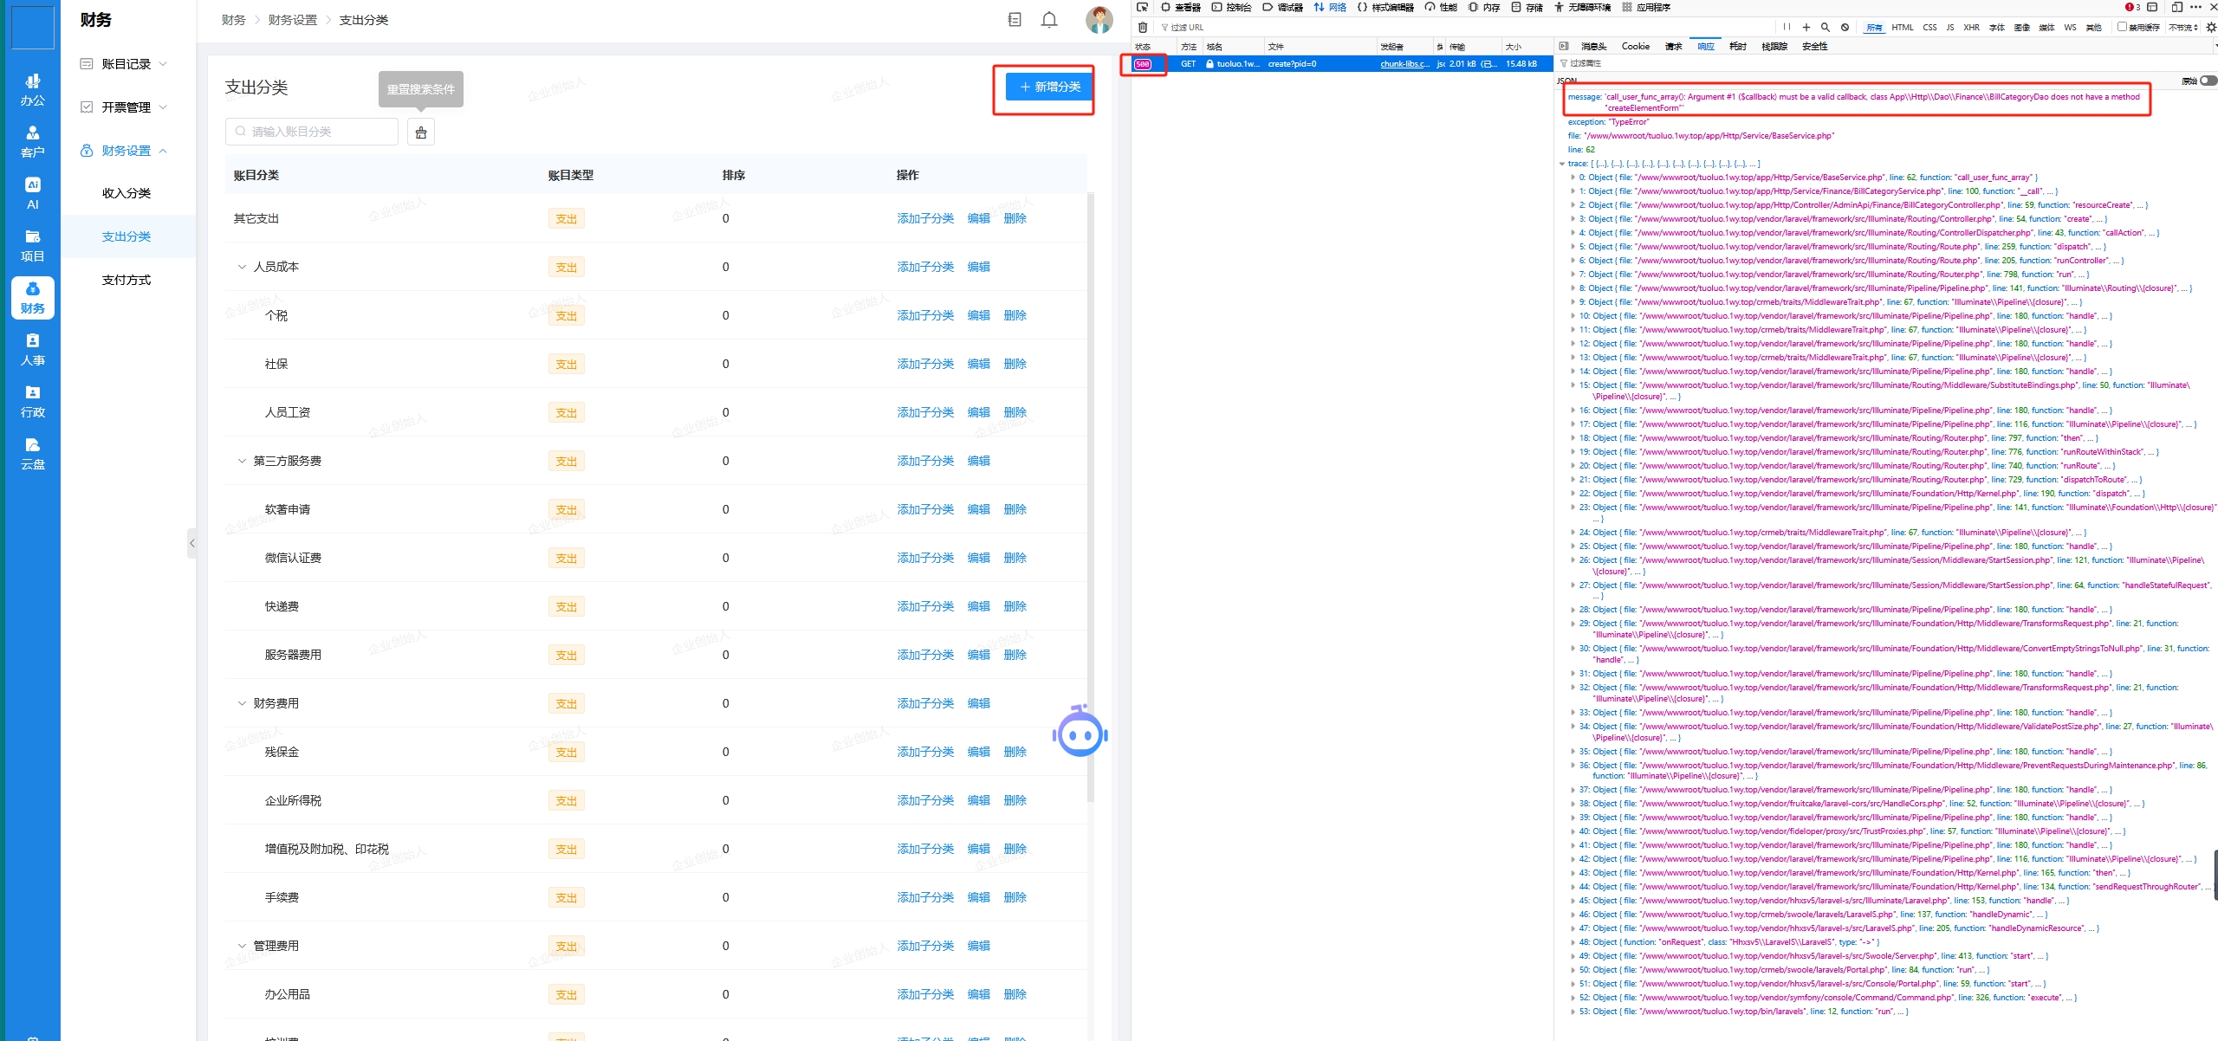The height and width of the screenshot is (1041, 2218).
Task: Switch to the 消息头 response tab
Action: pyautogui.click(x=1593, y=46)
